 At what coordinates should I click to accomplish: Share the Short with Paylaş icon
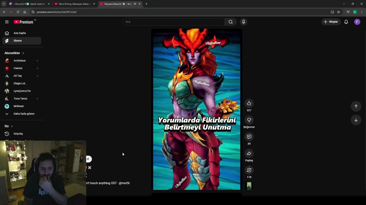[x=249, y=154]
